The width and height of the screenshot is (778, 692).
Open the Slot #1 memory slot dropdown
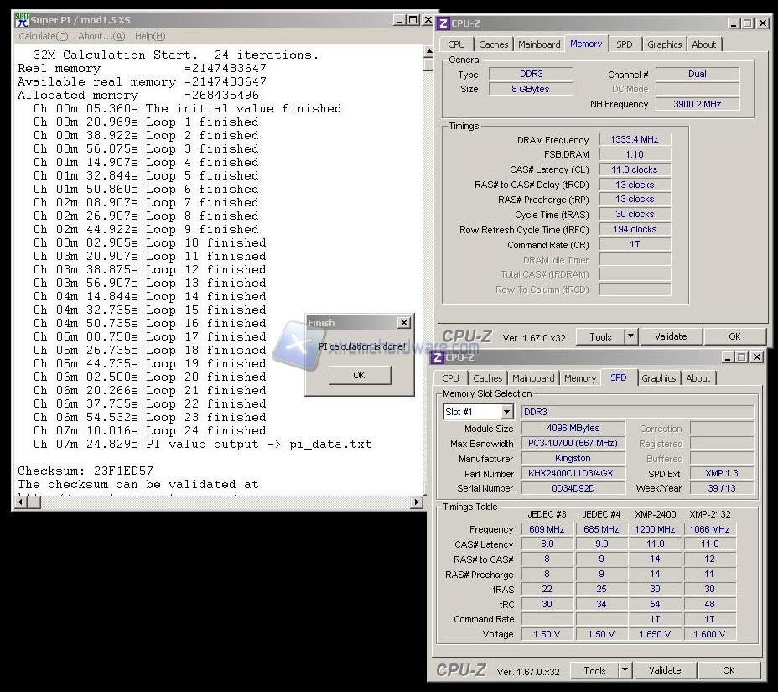[506, 412]
